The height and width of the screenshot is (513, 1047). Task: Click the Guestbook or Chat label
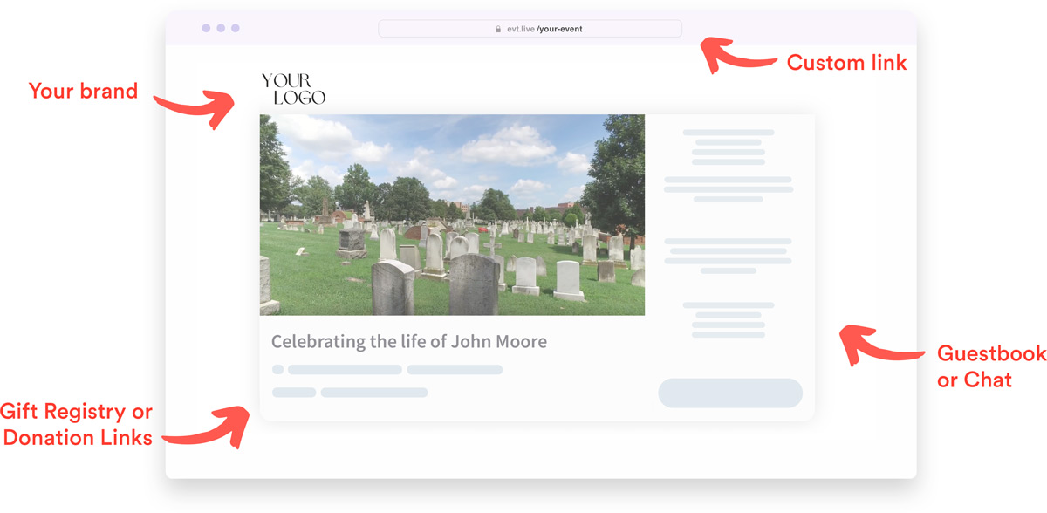click(990, 366)
